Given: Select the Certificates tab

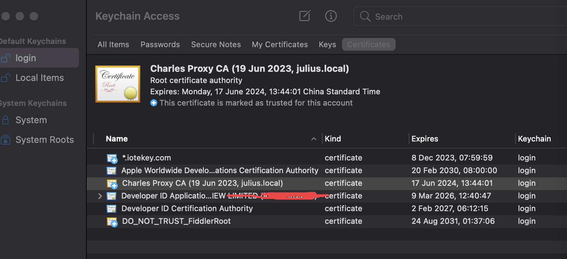Looking at the screenshot, I should tap(368, 44).
